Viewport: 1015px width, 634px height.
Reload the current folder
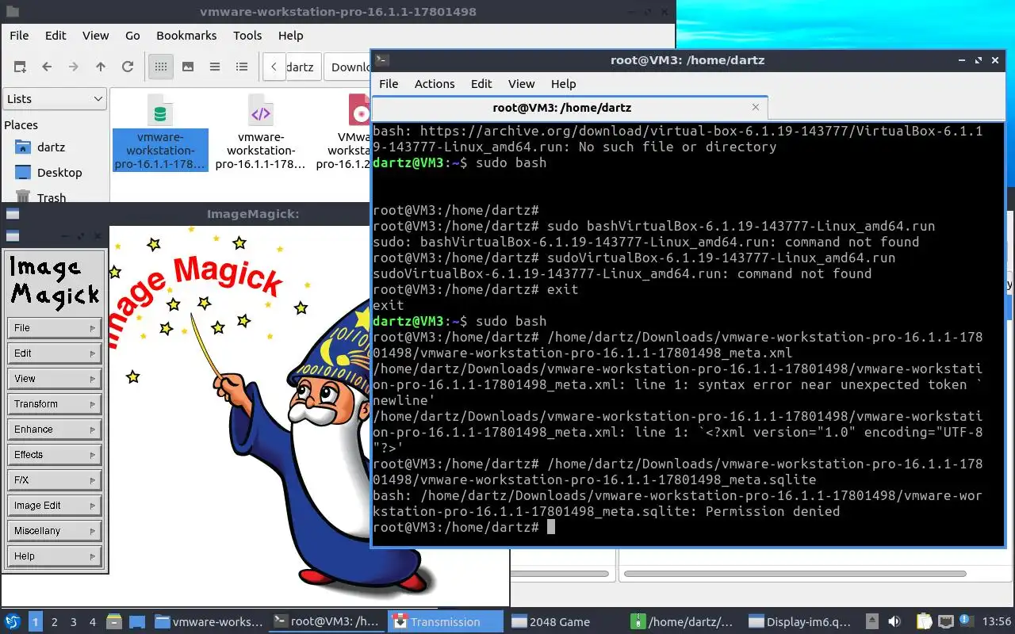(128, 67)
